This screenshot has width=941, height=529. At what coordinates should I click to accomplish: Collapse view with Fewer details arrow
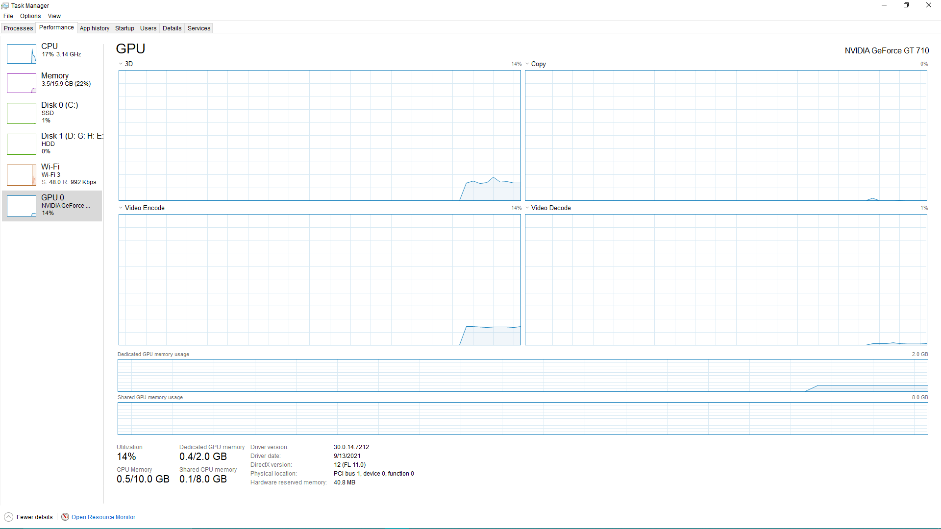pos(8,517)
